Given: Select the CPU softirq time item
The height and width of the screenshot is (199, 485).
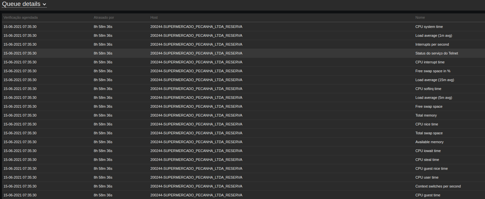Looking at the screenshot, I should pyautogui.click(x=428, y=89).
